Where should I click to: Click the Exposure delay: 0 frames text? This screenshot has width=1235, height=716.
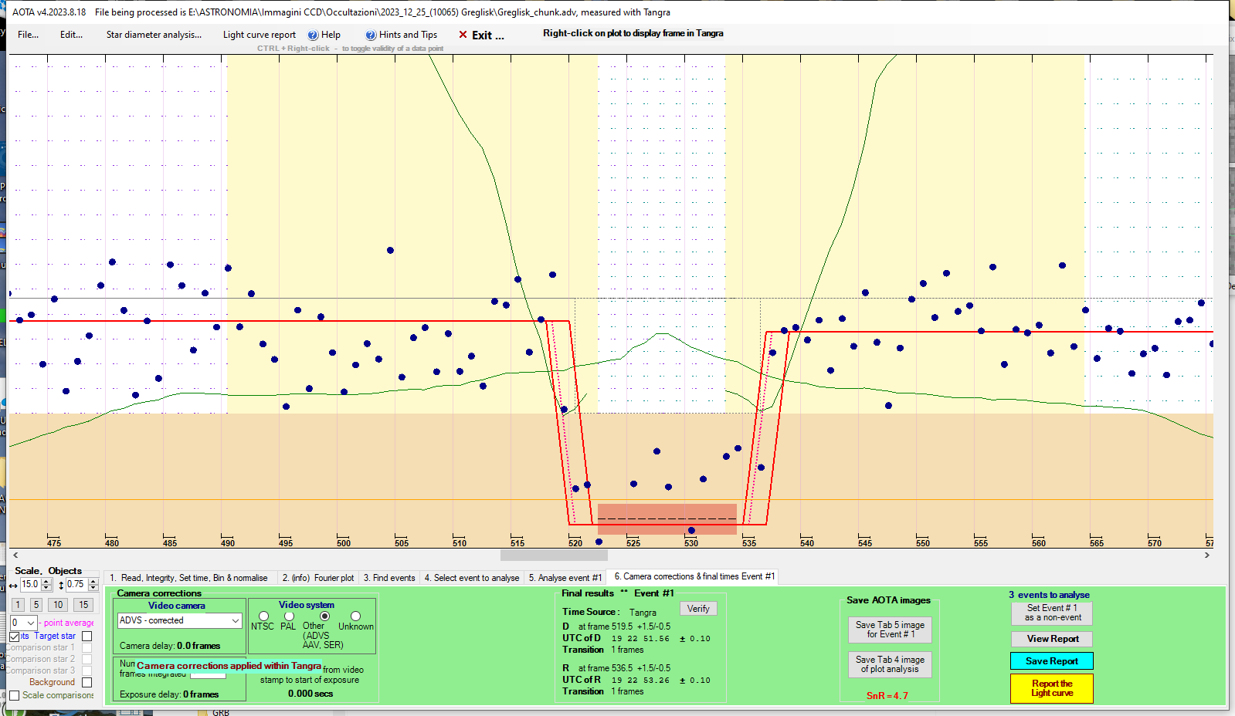[169, 694]
